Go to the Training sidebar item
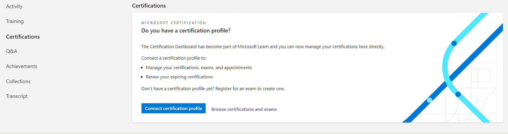The height and width of the screenshot is (134, 508). (x=15, y=21)
